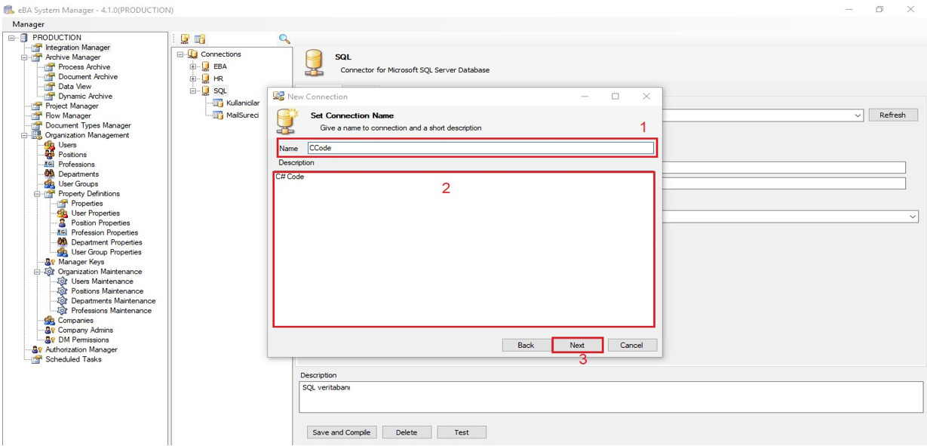Select Department Properties tree item
927x446 pixels.
(x=106, y=243)
